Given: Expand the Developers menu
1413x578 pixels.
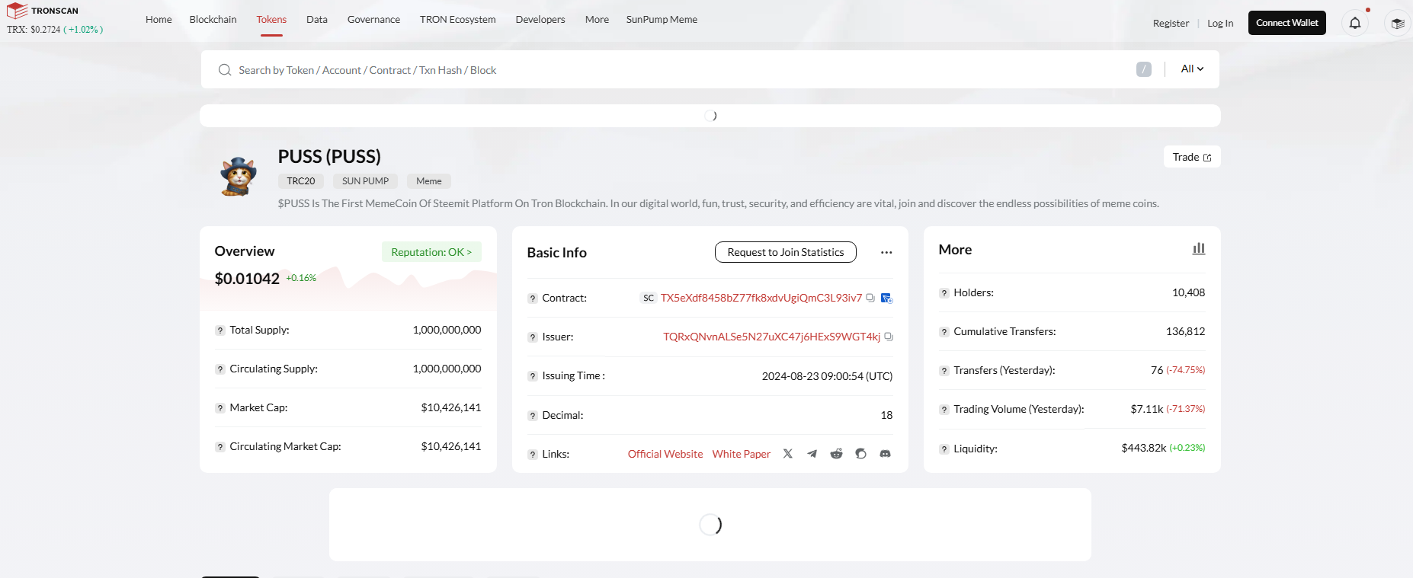Looking at the screenshot, I should [x=540, y=19].
